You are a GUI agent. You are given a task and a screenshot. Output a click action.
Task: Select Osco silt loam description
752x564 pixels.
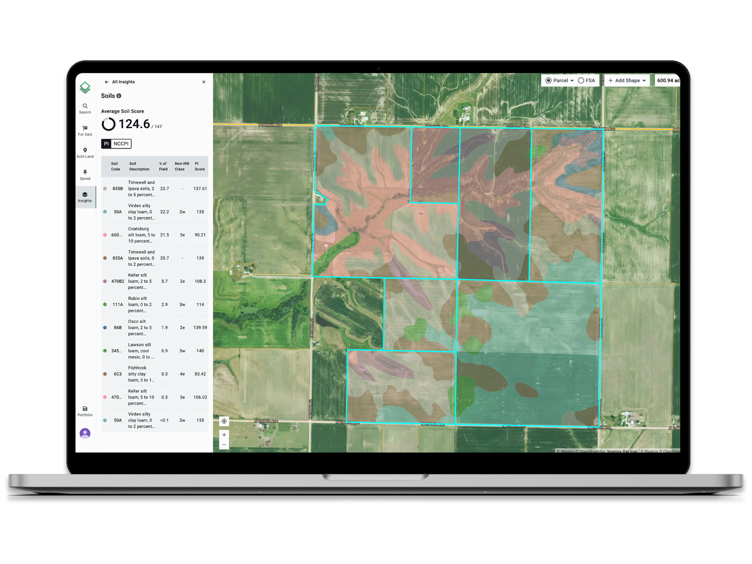(140, 328)
